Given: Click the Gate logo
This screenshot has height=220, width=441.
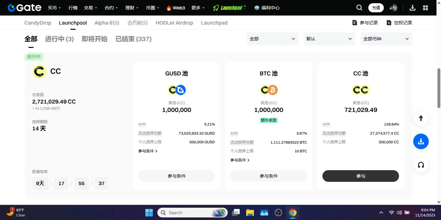Looking at the screenshot, I should pos(25,8).
